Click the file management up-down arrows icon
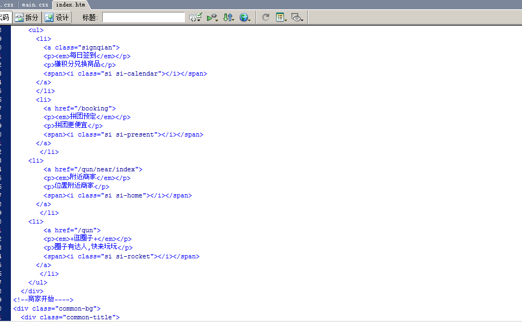The image size is (522, 322). 227,17
